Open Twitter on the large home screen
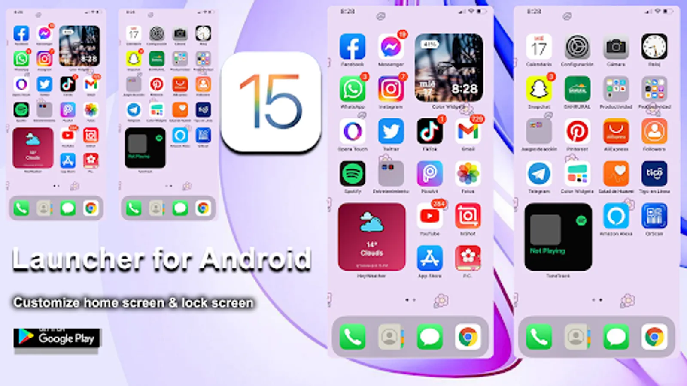The image size is (687, 386). point(391,131)
